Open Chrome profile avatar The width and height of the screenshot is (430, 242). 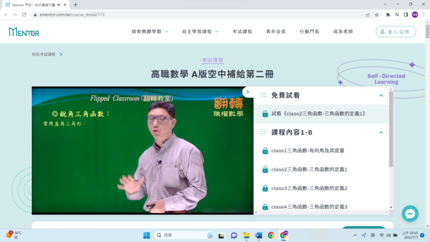415,15
